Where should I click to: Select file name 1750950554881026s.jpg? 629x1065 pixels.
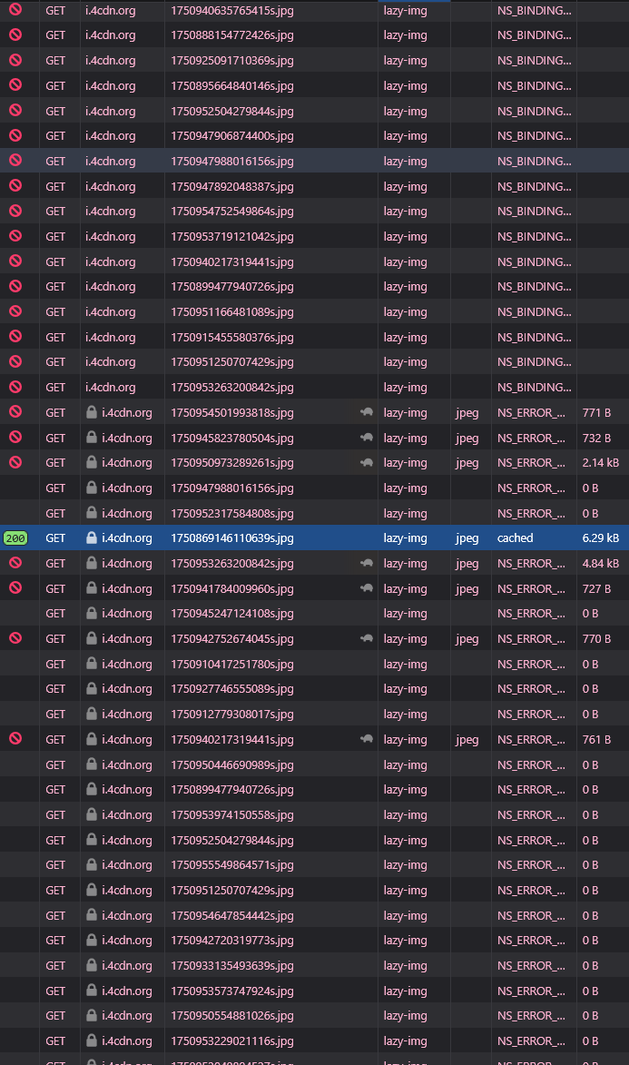pyautogui.click(x=232, y=1015)
